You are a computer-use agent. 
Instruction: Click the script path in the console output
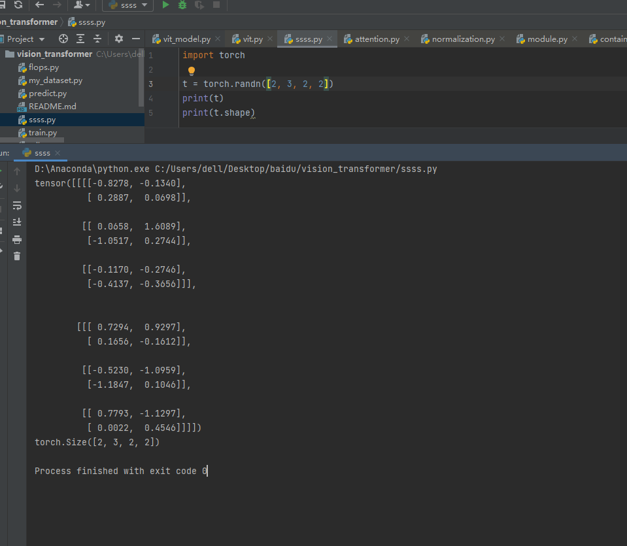tap(296, 169)
